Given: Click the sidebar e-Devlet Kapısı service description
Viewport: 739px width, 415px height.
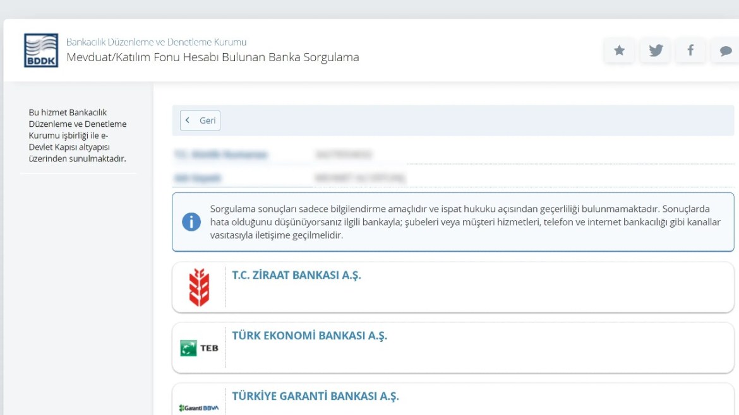Looking at the screenshot, I should (78, 136).
